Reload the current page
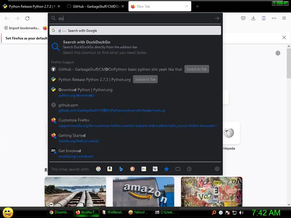The image size is (291, 218). 27,18
